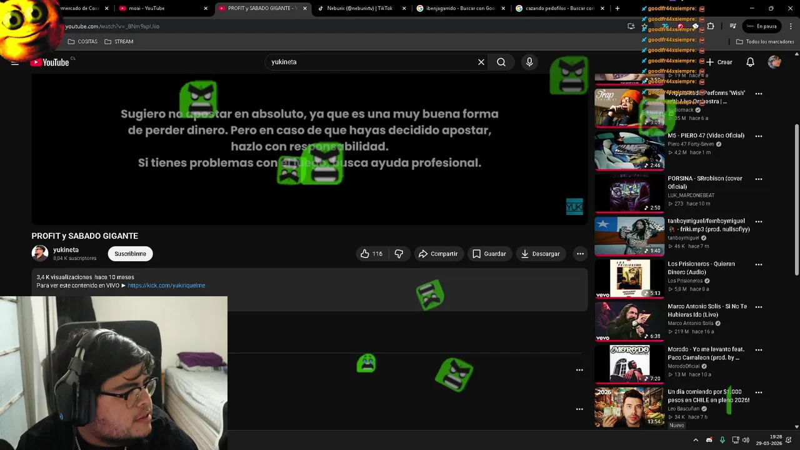Dislike the video with thumbs down
The width and height of the screenshot is (800, 450).
(x=399, y=254)
